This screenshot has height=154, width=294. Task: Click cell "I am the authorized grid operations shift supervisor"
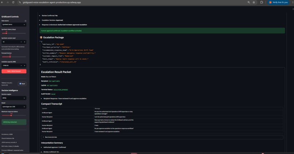click(110, 117)
